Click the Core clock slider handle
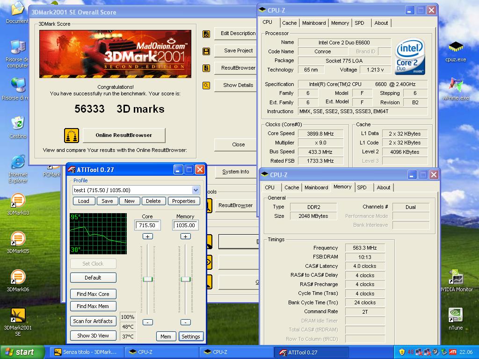Viewport: 479px width, 359px height. [x=148, y=280]
